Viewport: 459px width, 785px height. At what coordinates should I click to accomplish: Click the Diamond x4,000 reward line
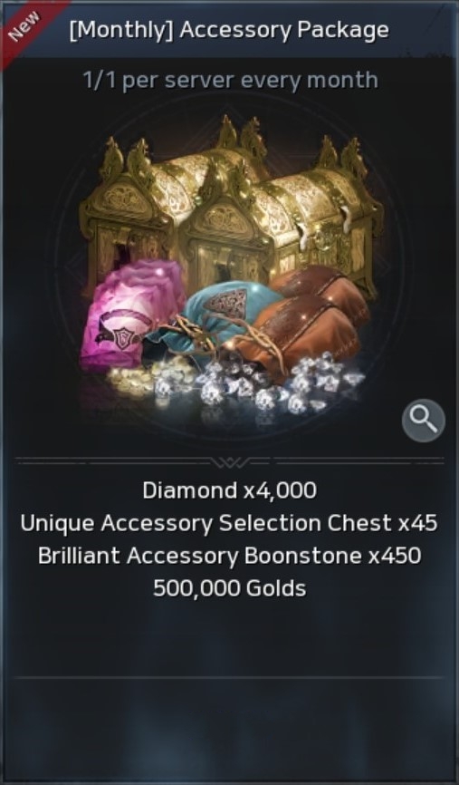coord(230,490)
